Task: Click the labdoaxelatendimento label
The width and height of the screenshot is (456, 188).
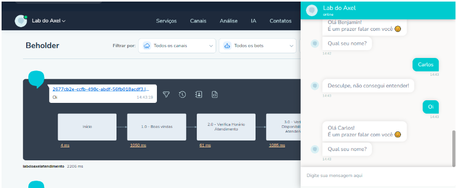Action: pyautogui.click(x=44, y=166)
